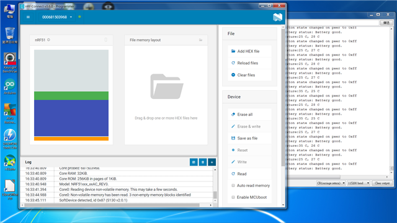Open the Arduino desktop icon
Viewport: 397px width, 223px height.
pos(10,87)
